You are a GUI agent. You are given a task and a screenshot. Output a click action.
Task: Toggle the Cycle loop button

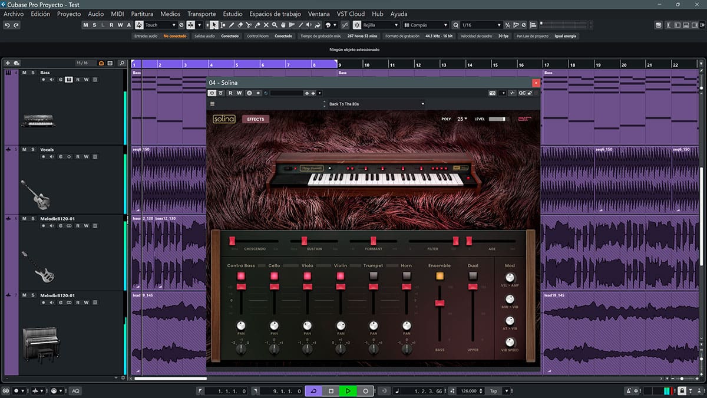(x=313, y=391)
